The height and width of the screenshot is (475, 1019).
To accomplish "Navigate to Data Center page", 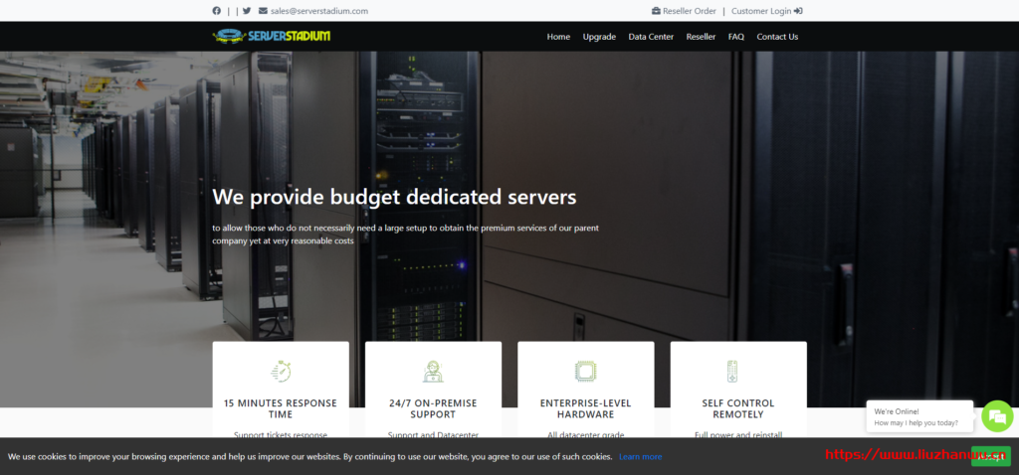I will pyautogui.click(x=651, y=37).
